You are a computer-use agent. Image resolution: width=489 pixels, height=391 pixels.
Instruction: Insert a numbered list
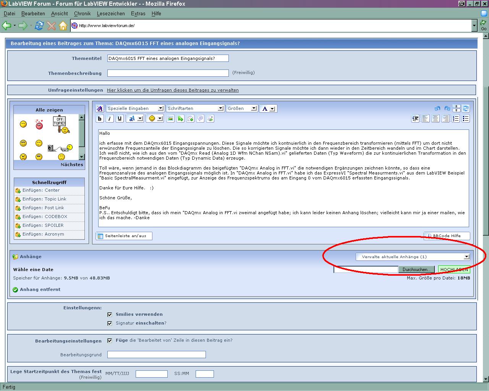(456, 119)
